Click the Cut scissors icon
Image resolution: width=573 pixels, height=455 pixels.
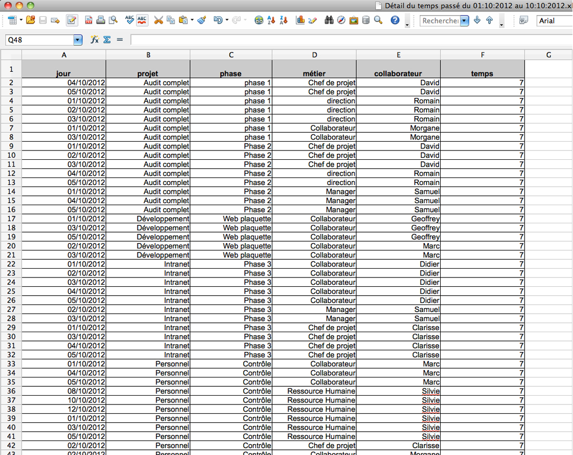pos(158,20)
